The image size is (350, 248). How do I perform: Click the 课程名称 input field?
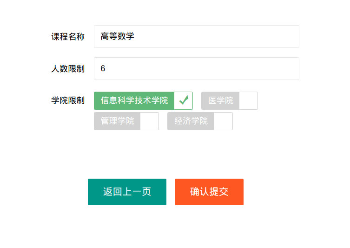click(x=197, y=36)
